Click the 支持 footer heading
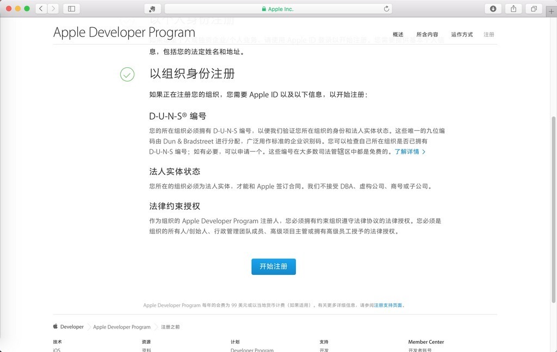Viewport: 557px width, 352px height. pos(324,342)
